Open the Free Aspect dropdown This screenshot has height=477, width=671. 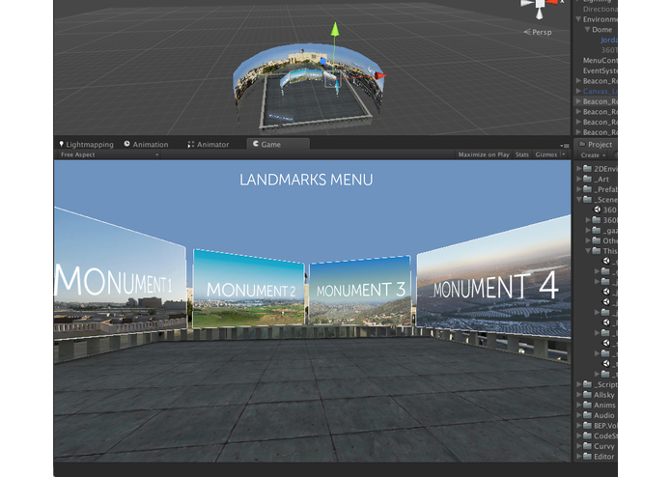coord(109,154)
